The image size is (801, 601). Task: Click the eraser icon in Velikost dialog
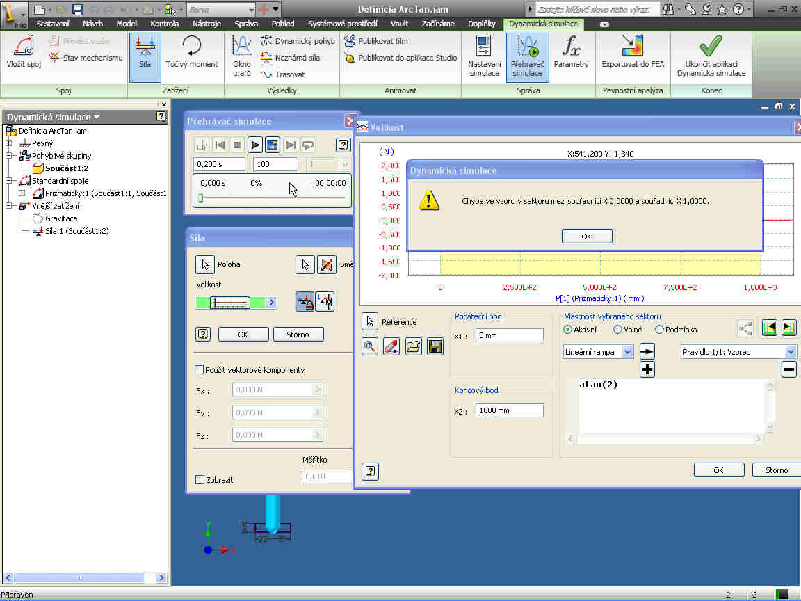coord(391,346)
